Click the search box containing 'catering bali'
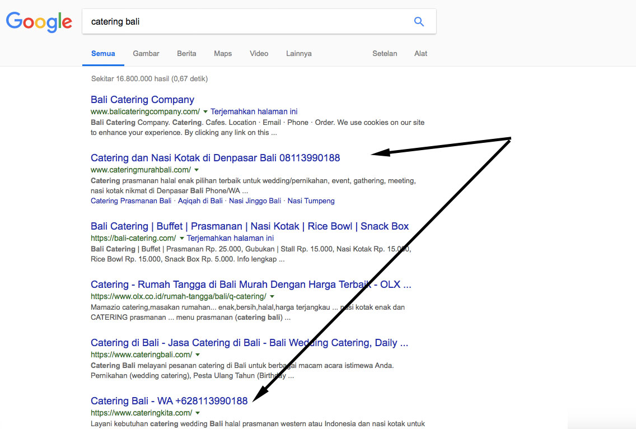Screen dimensions: 636x429 coord(246,22)
